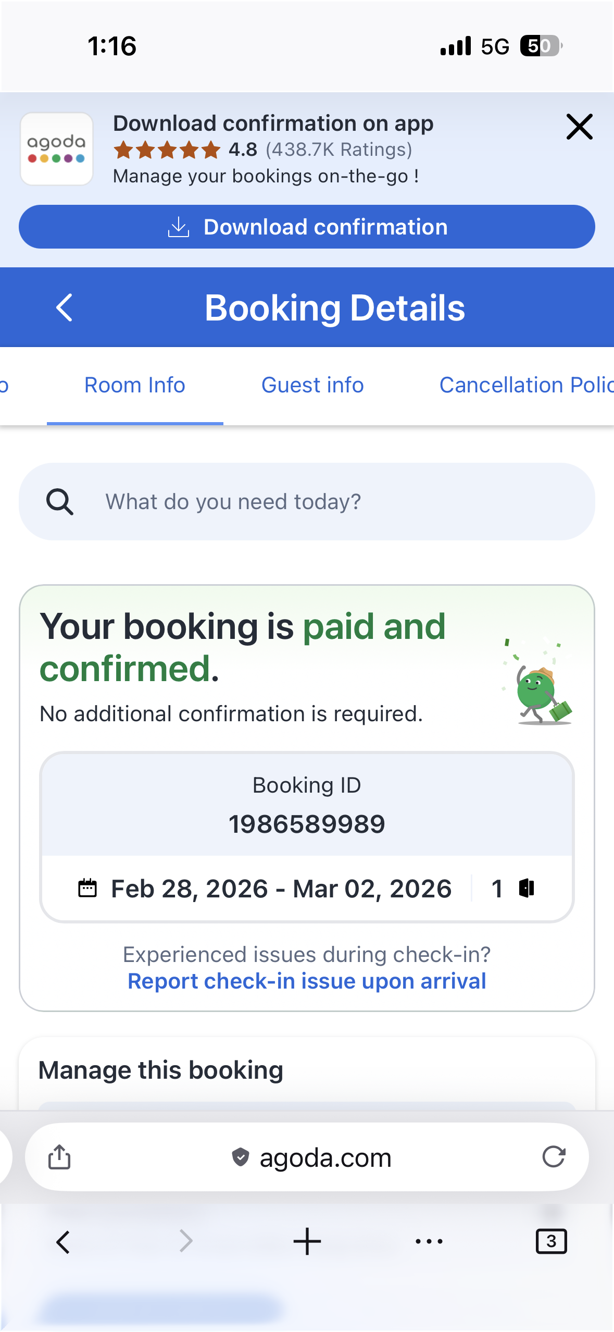The width and height of the screenshot is (614, 1332).
Task: Tap the browser share icon
Action: pos(59,1157)
